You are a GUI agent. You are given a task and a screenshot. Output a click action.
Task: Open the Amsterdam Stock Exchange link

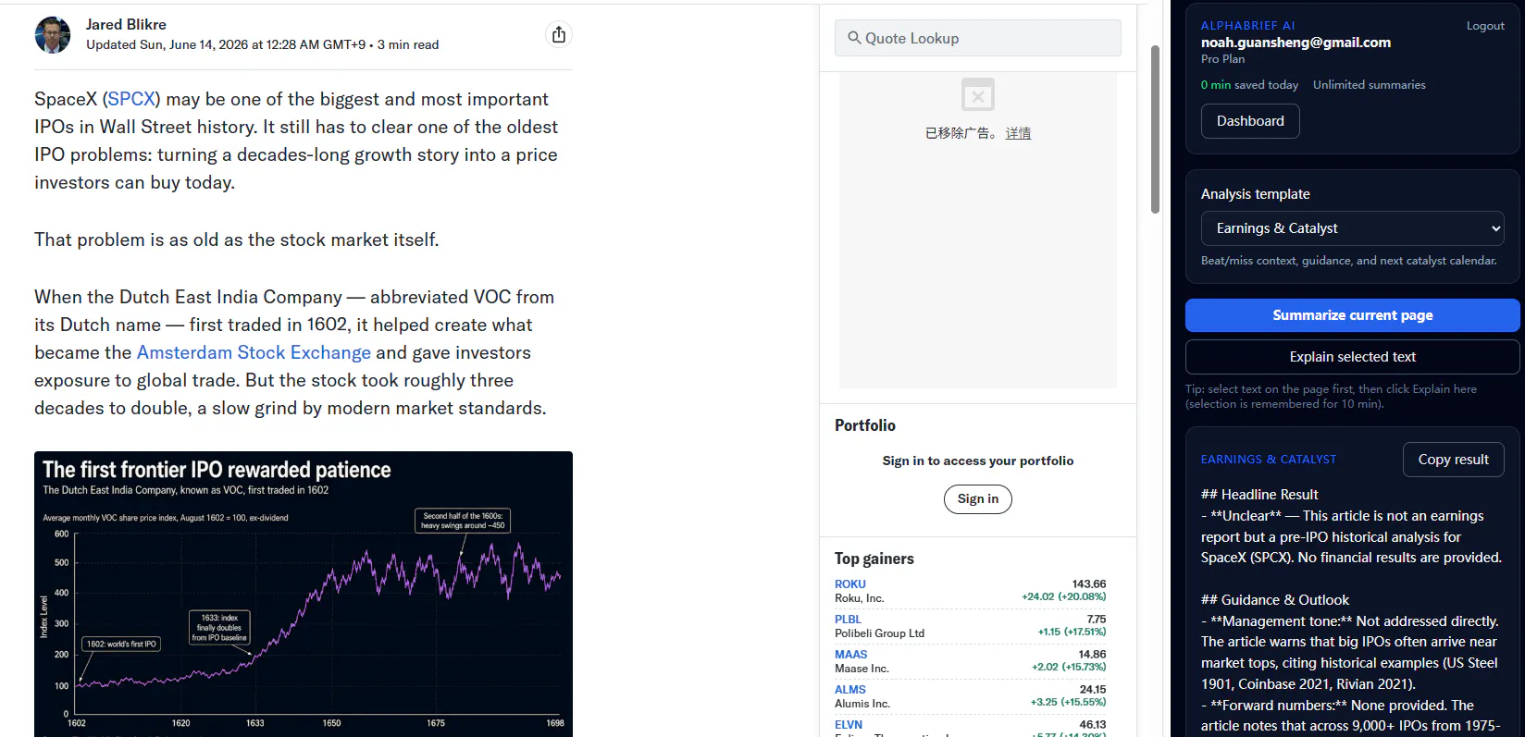coord(254,352)
